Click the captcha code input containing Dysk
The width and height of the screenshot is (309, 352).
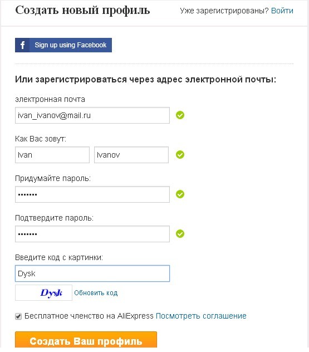tap(92, 273)
